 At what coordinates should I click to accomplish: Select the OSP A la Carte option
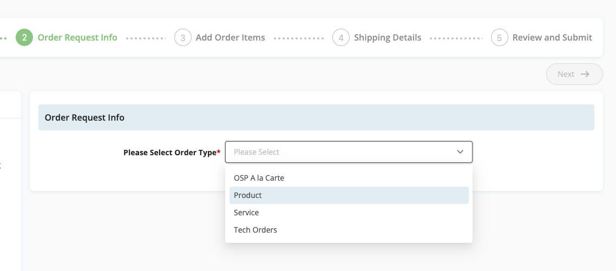349,178
